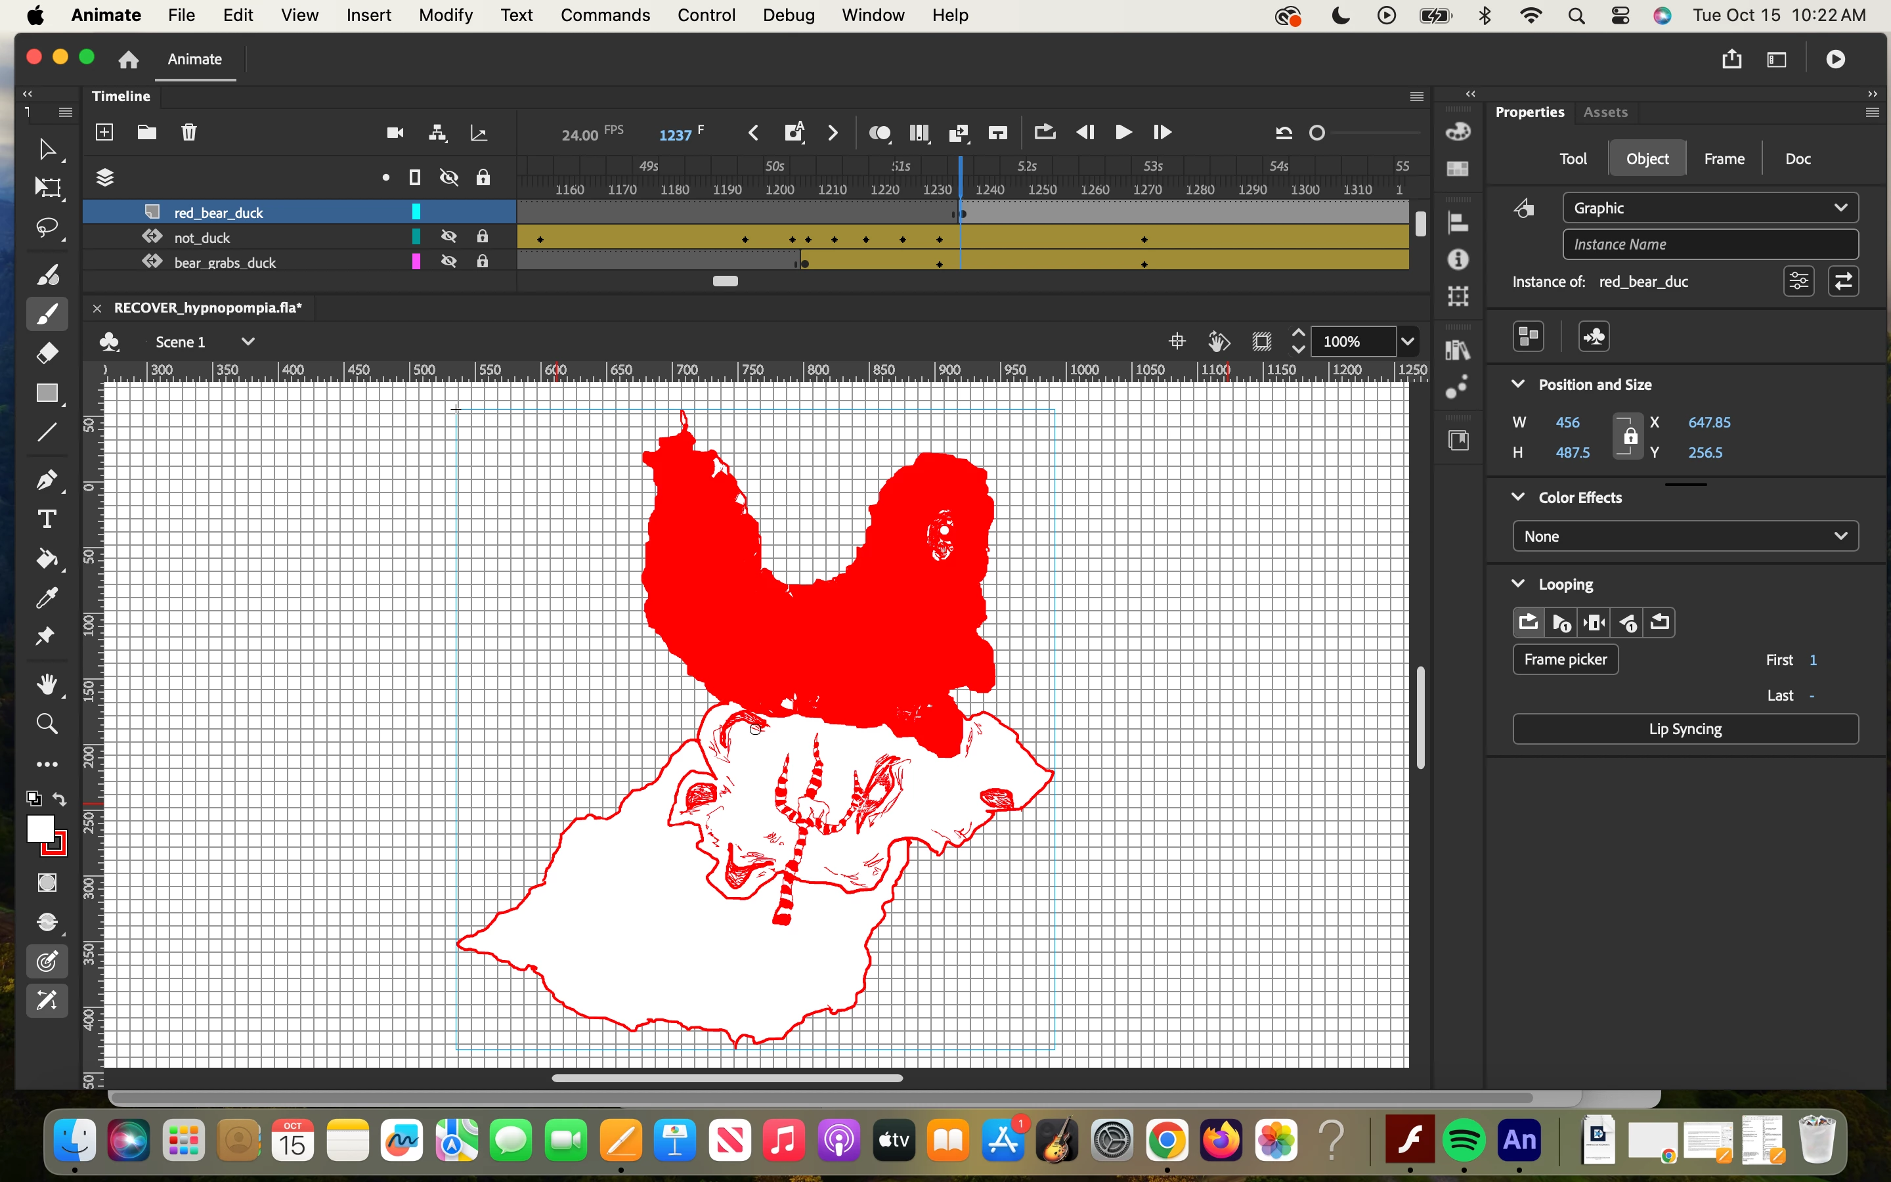Click the Zoom magnifier tool
The height and width of the screenshot is (1182, 1891).
[47, 724]
